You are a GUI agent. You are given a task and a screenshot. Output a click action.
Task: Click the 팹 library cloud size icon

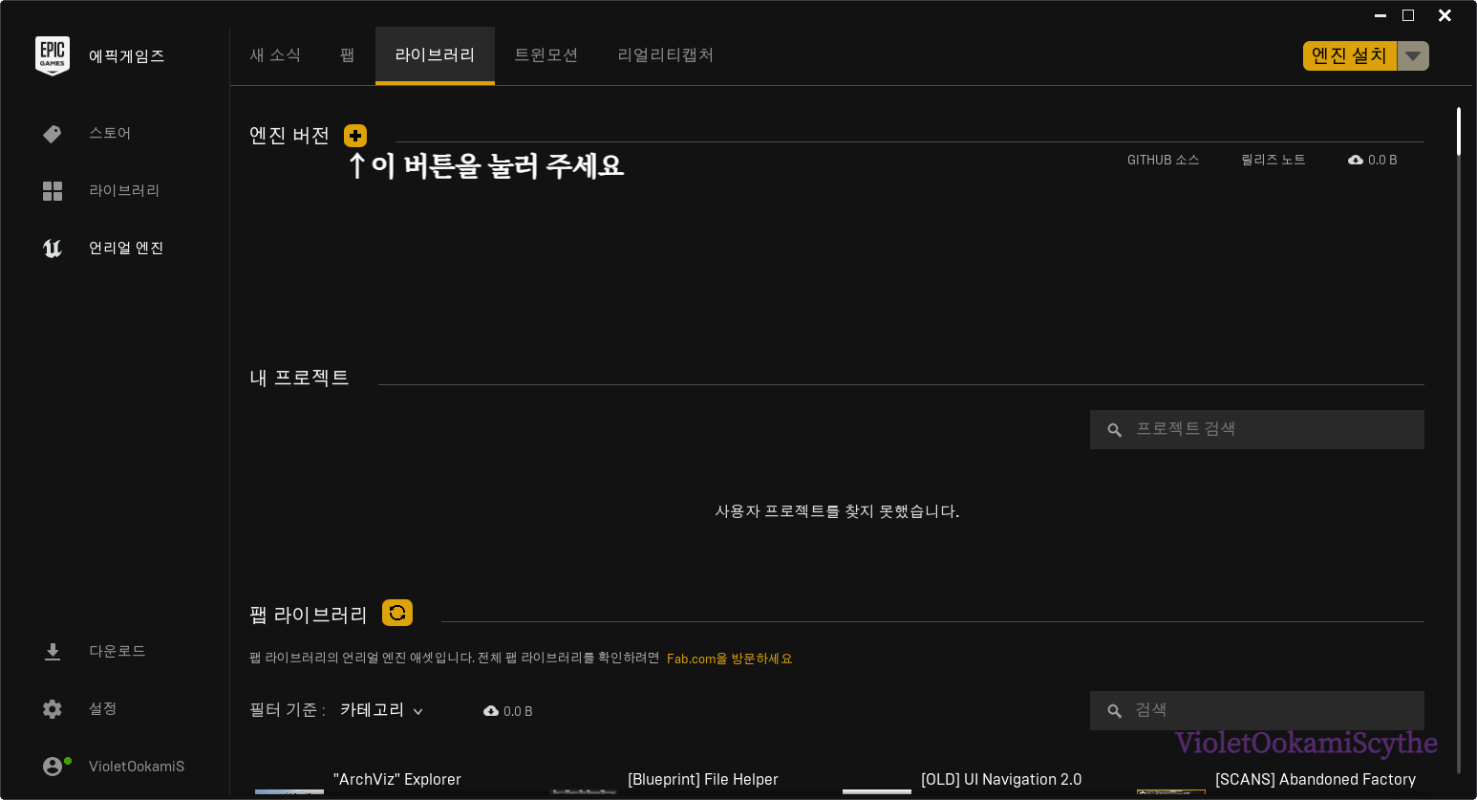click(x=491, y=711)
